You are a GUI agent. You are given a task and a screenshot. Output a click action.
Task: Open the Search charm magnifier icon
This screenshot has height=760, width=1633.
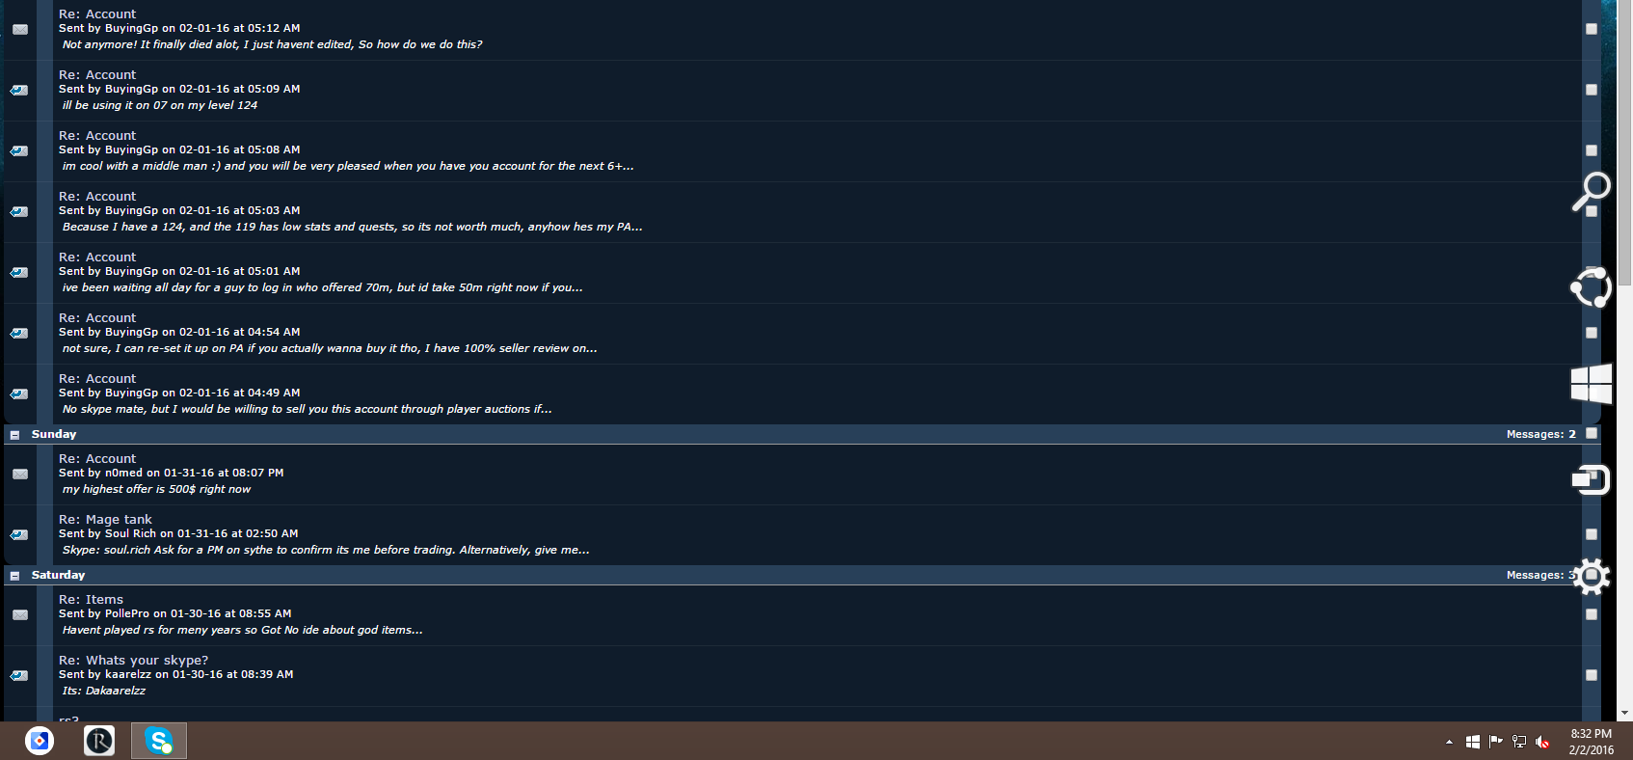point(1592,191)
